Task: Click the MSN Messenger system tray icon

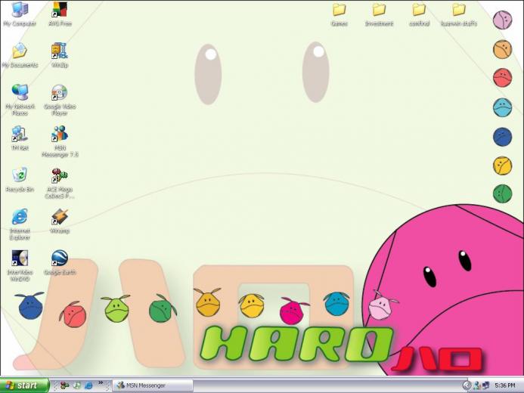Action: [x=477, y=385]
